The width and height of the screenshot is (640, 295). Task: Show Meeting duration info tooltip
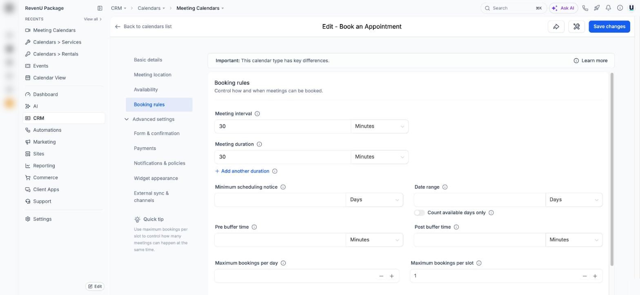pos(259,144)
